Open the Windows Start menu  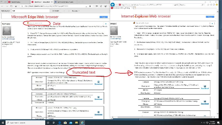pyautogui.click(x=2, y=122)
